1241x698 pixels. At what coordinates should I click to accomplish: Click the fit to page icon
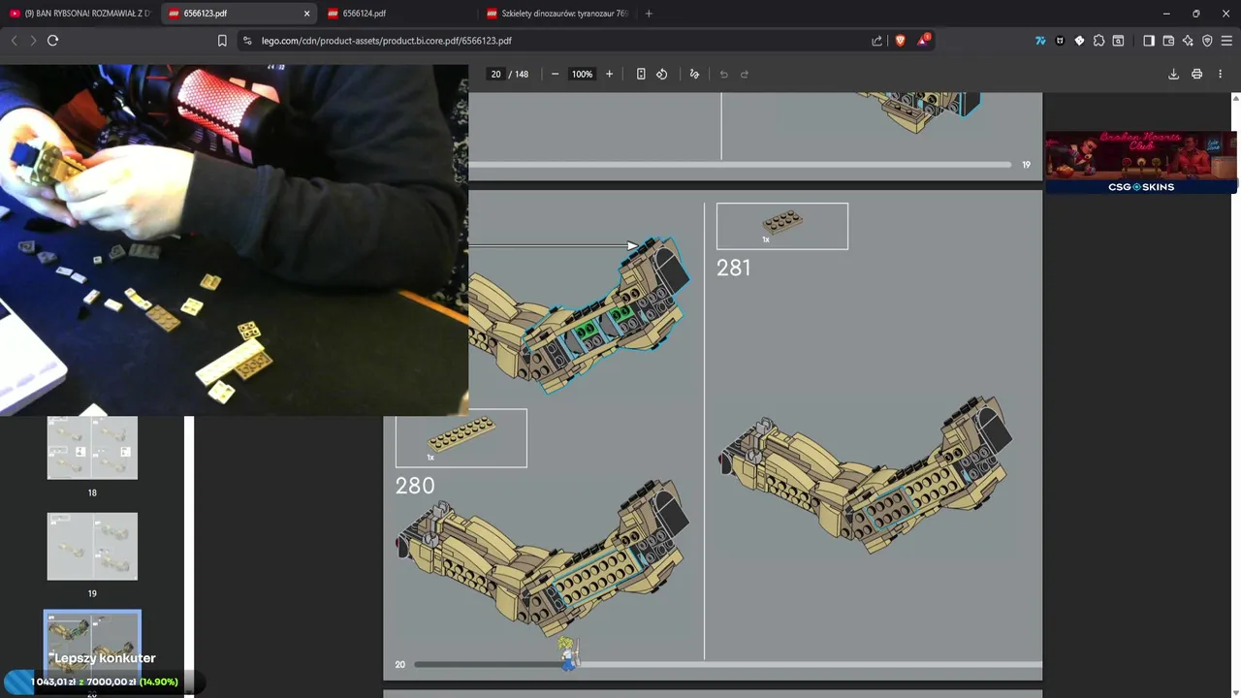coord(641,74)
